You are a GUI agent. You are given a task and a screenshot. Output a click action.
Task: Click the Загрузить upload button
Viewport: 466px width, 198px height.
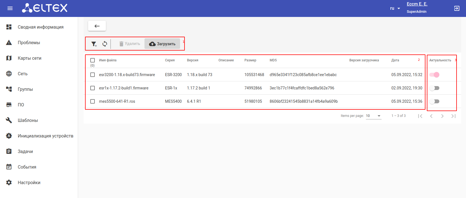coord(162,44)
